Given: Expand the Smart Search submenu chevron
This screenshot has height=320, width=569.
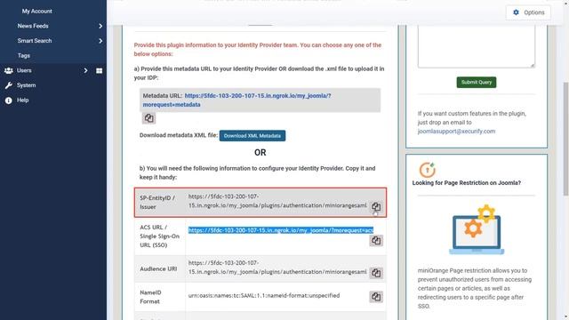Looking at the screenshot, I should [x=100, y=41].
